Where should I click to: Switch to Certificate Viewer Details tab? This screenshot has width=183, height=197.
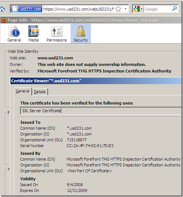(40, 92)
